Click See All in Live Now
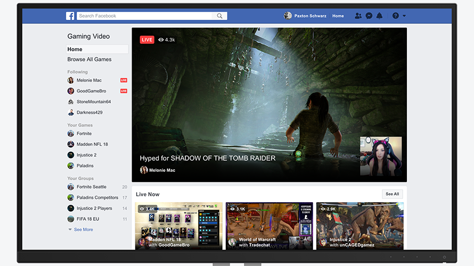The width and height of the screenshot is (474, 266). [x=393, y=194]
